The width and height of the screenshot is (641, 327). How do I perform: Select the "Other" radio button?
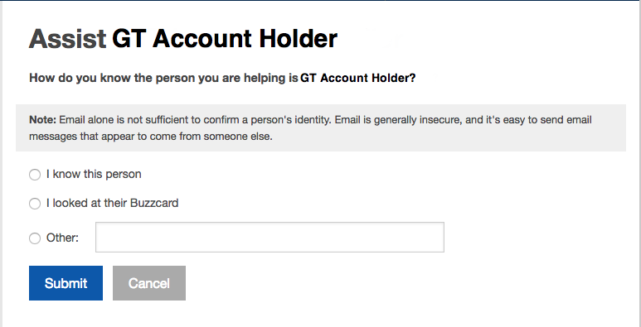35,238
